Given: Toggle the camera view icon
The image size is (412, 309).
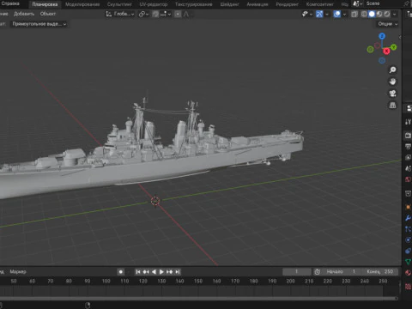Looking at the screenshot, I should point(392,94).
